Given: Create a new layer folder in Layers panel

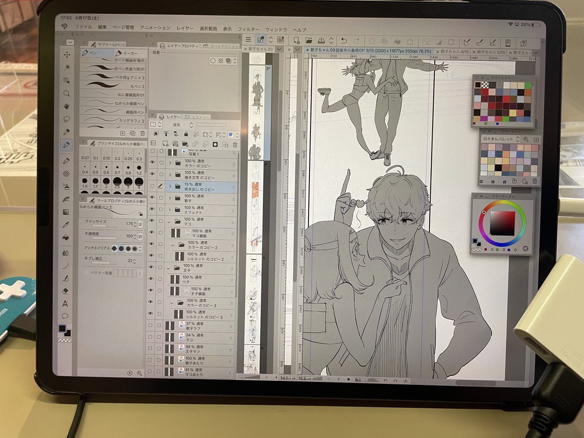Looking at the screenshot, I should pos(185,144).
